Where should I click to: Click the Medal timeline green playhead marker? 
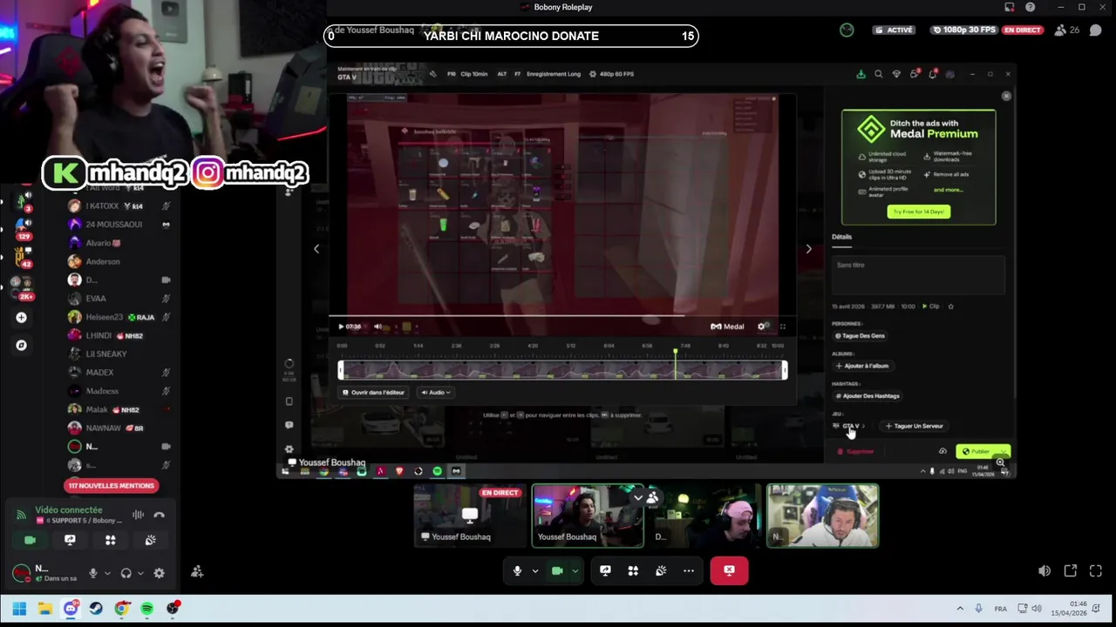point(675,353)
